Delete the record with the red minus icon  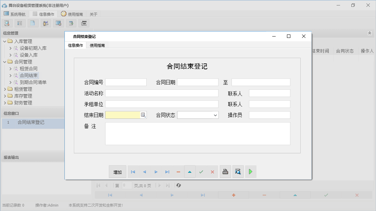coord(178,172)
